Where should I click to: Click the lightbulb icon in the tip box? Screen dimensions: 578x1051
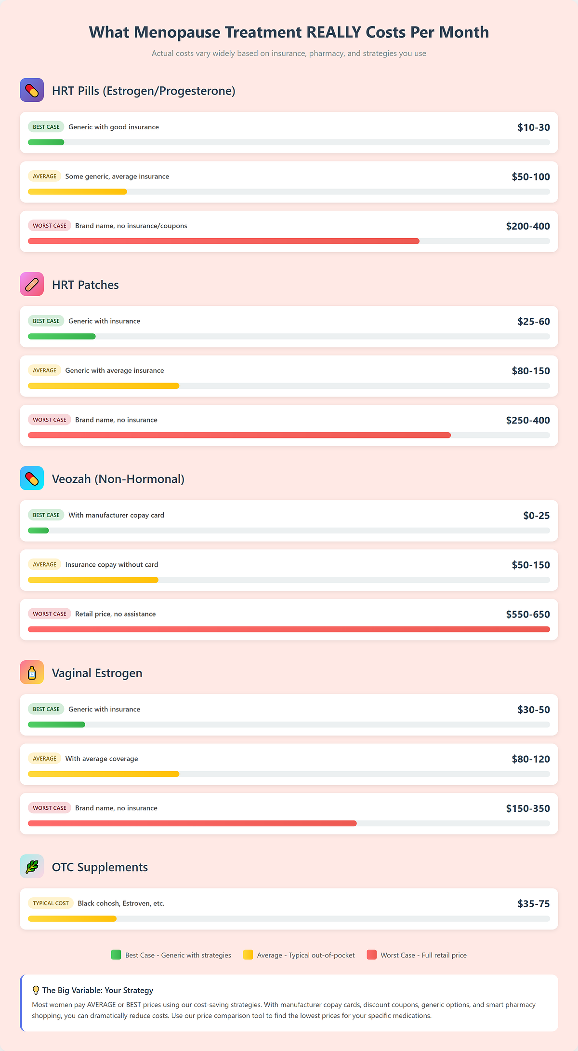pyautogui.click(x=36, y=990)
